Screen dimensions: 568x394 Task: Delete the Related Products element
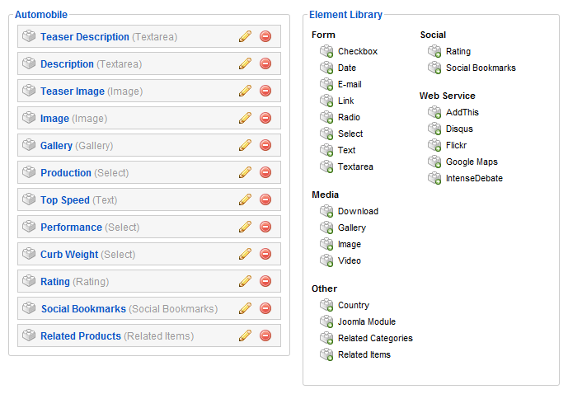pos(265,335)
